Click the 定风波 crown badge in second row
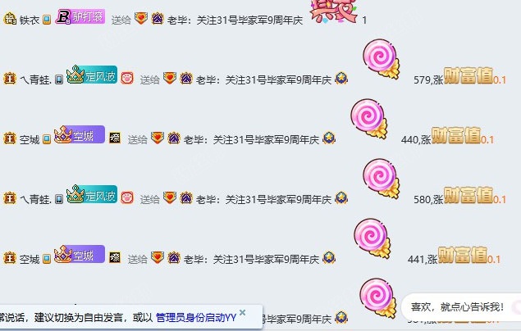The image size is (521, 331). coord(92,75)
